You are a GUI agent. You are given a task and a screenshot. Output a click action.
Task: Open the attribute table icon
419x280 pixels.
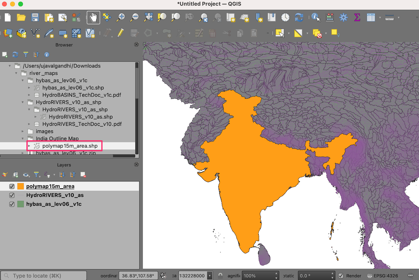point(371,17)
